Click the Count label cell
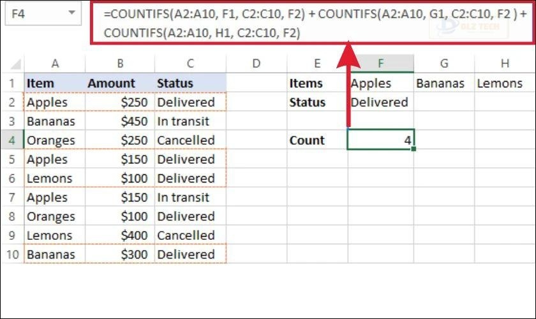Screen dimensions: 536x319 (317, 140)
